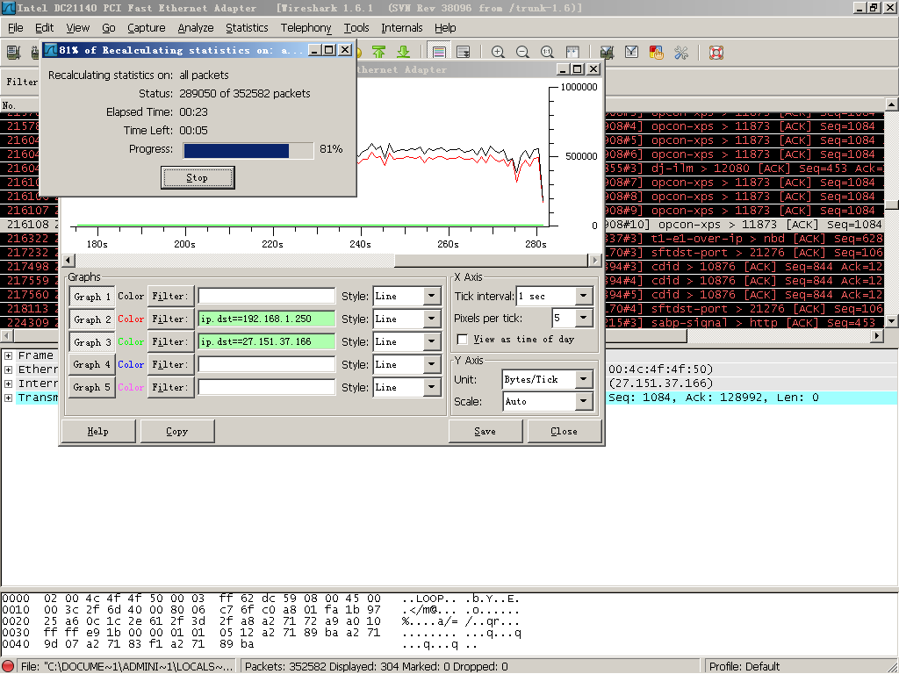Open the Analyze menu
The height and width of the screenshot is (674, 899).
(196, 27)
